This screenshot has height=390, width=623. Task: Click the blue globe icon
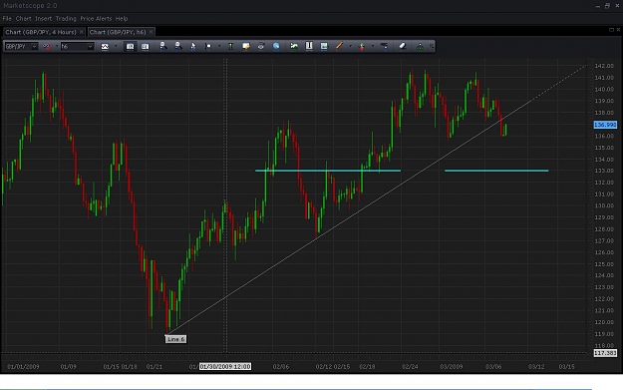coord(276,46)
